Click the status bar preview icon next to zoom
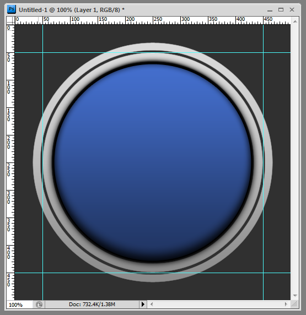Image resolution: width=306 pixels, height=315 pixels. 39,305
